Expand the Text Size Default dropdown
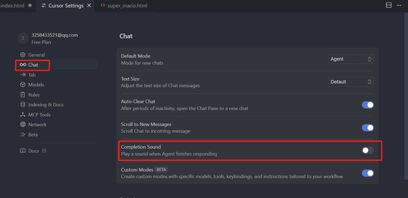This screenshot has width=408, height=198. (x=351, y=82)
